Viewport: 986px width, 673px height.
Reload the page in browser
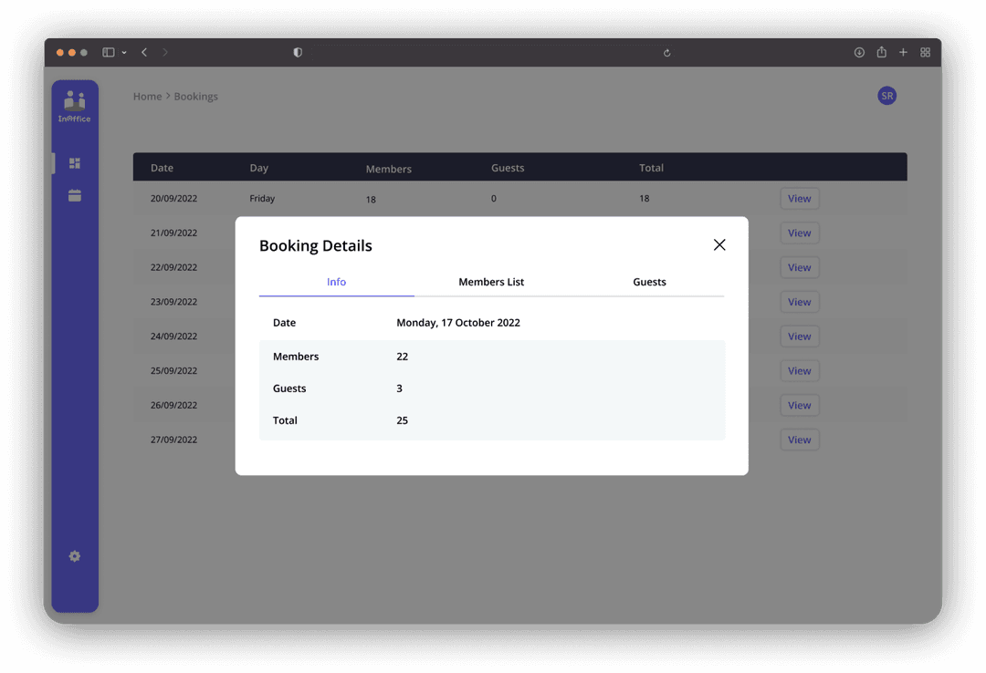[x=667, y=53]
